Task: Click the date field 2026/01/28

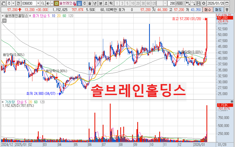Action: tap(216, 3)
